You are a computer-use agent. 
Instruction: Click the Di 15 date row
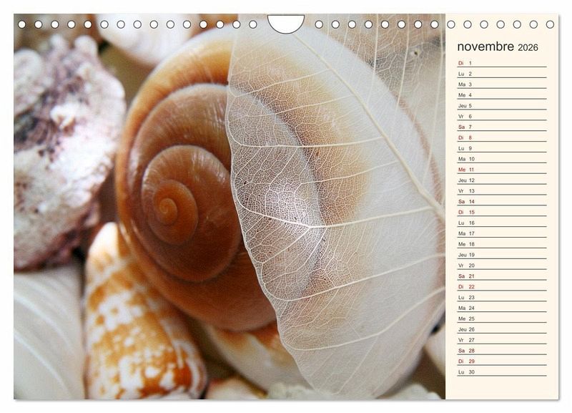point(501,212)
